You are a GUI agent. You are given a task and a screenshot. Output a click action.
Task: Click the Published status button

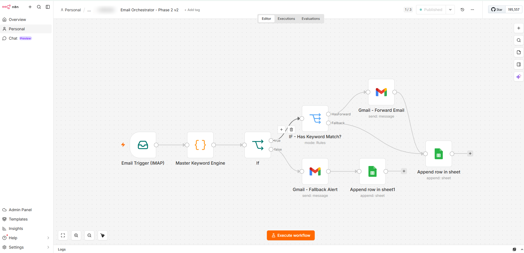coord(431,10)
